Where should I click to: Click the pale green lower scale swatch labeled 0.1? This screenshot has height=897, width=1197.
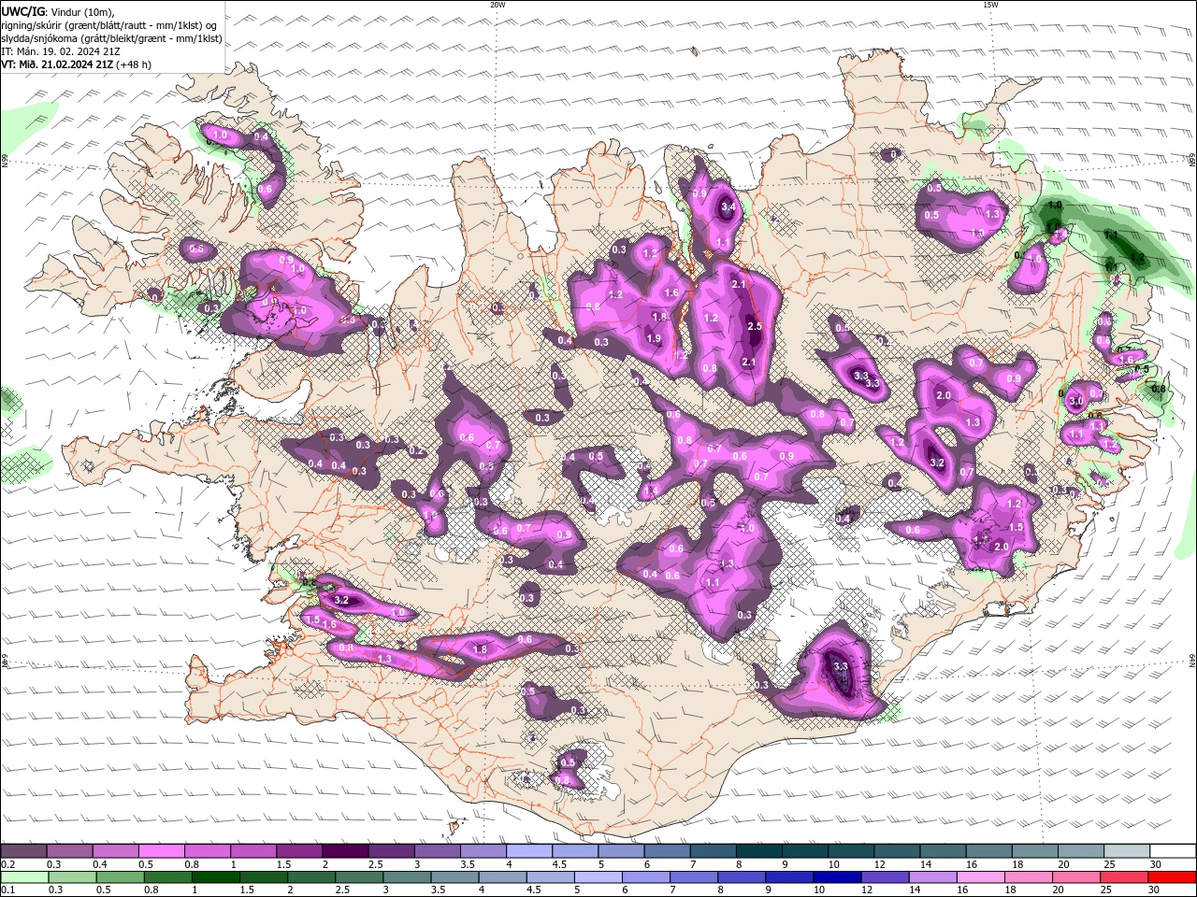(x=23, y=877)
